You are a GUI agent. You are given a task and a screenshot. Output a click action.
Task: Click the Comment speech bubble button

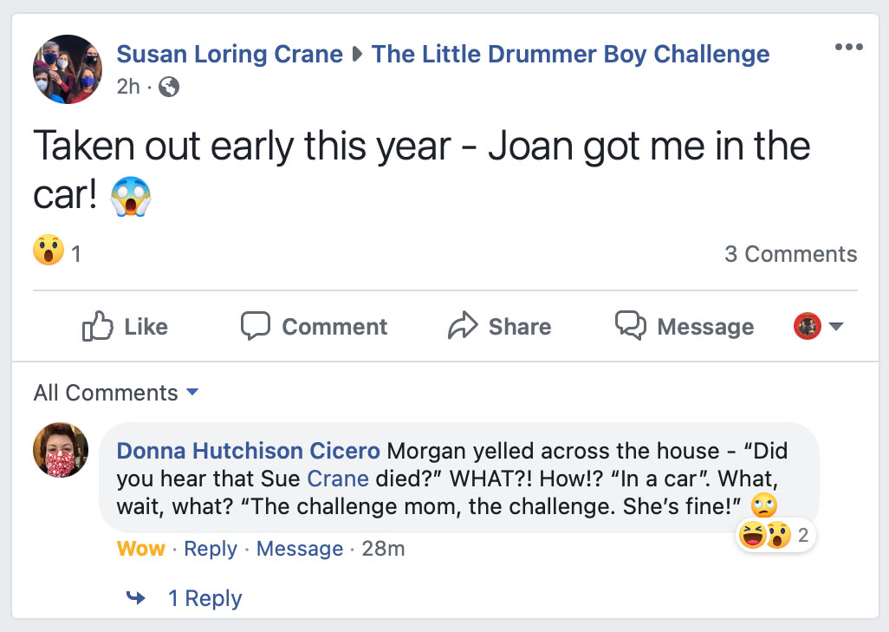tap(314, 327)
